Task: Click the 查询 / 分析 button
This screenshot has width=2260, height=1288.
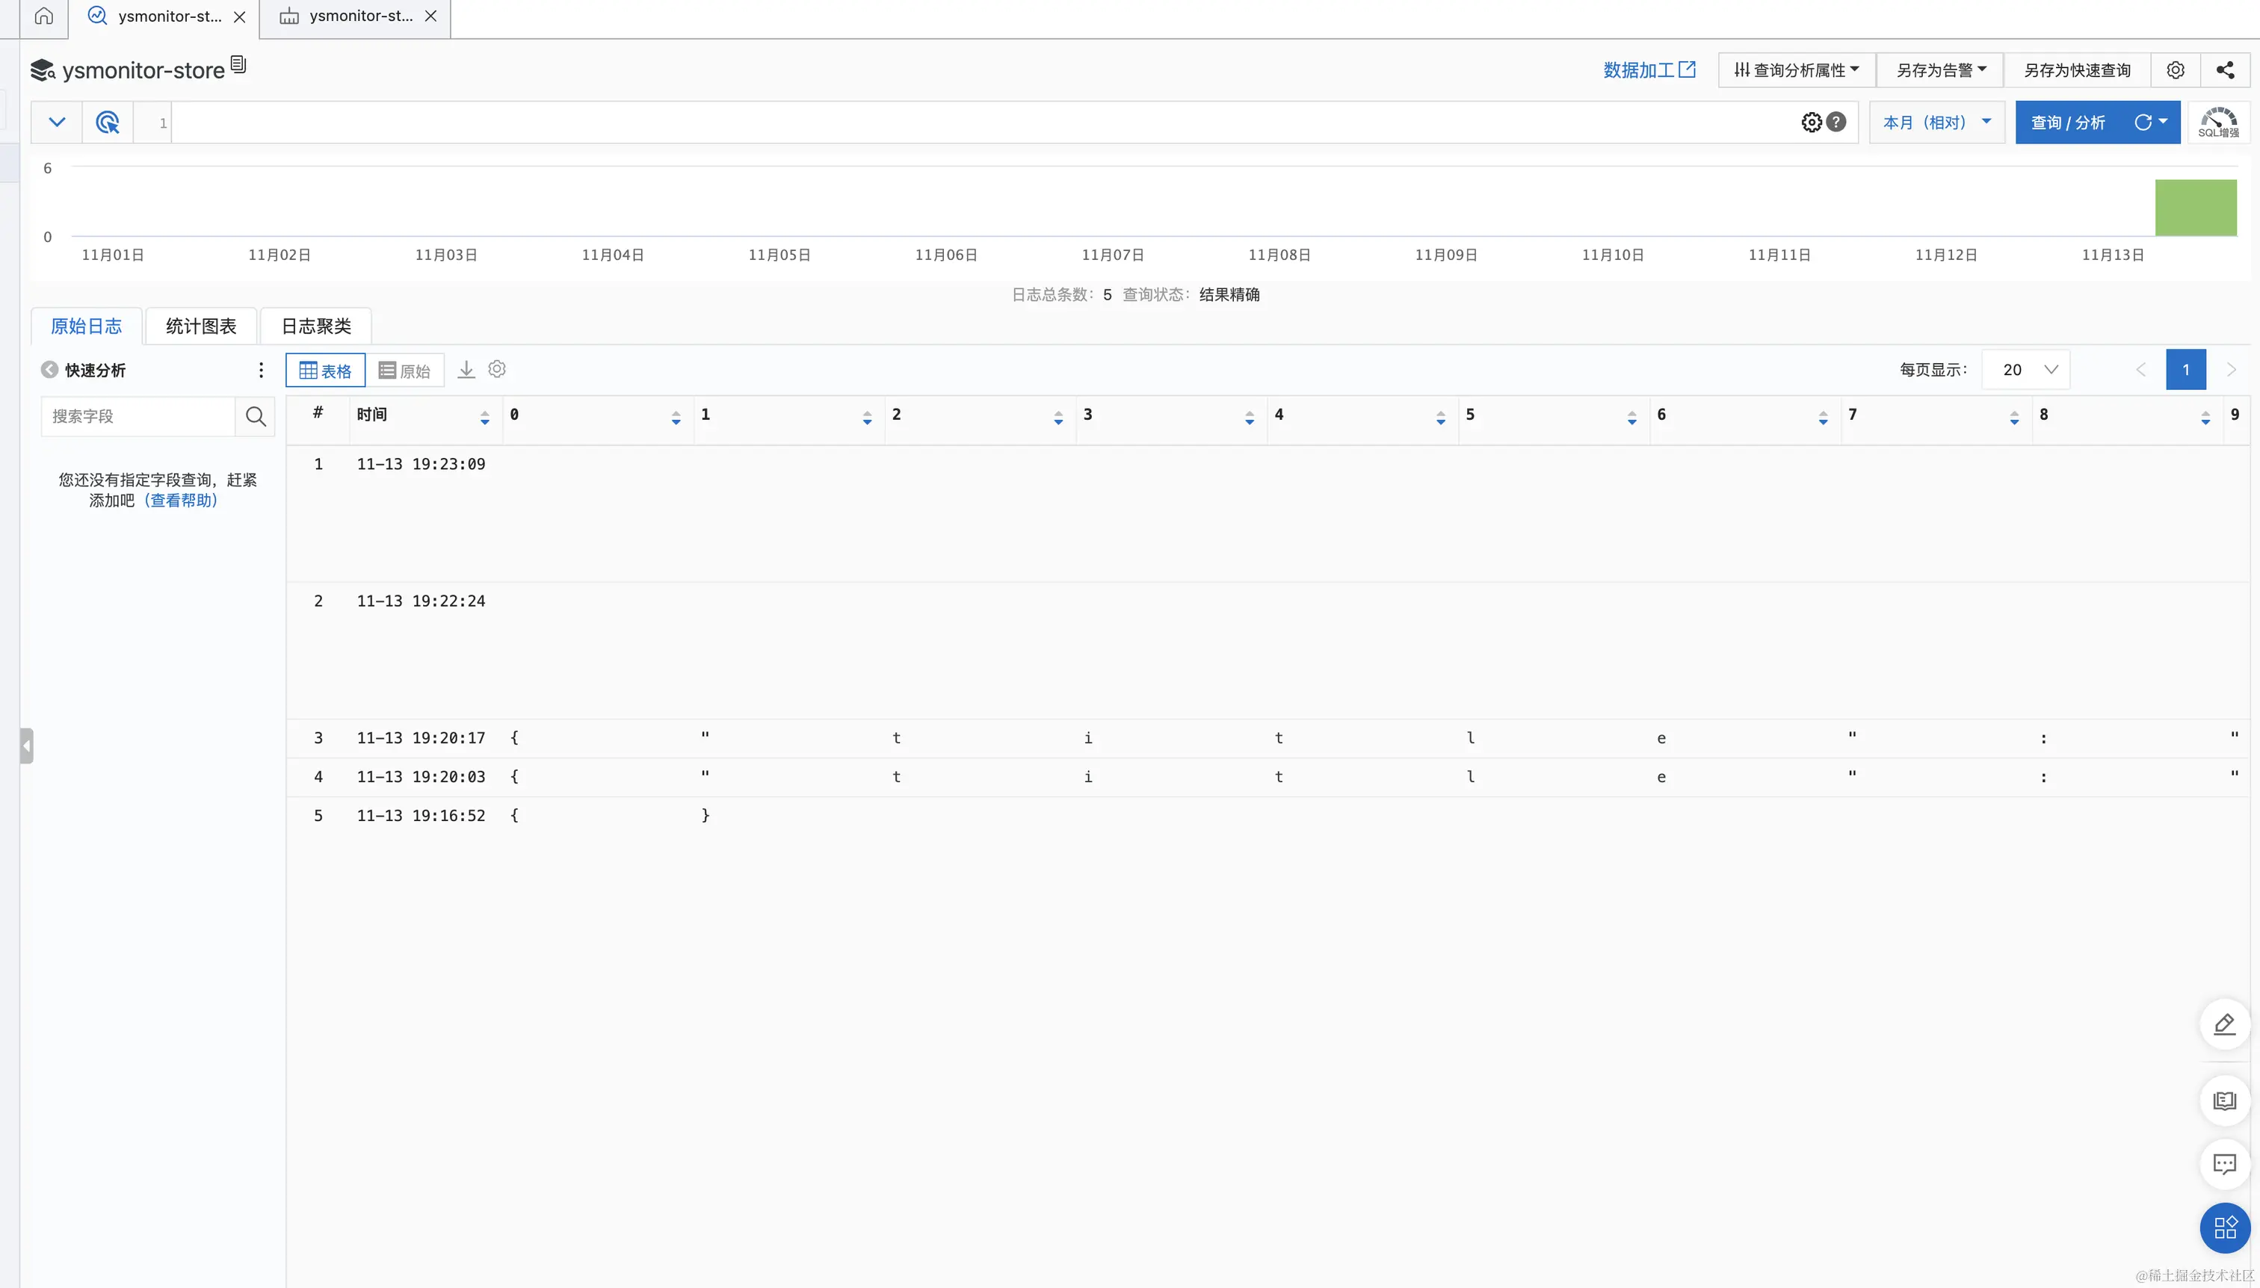Action: coord(2067,122)
